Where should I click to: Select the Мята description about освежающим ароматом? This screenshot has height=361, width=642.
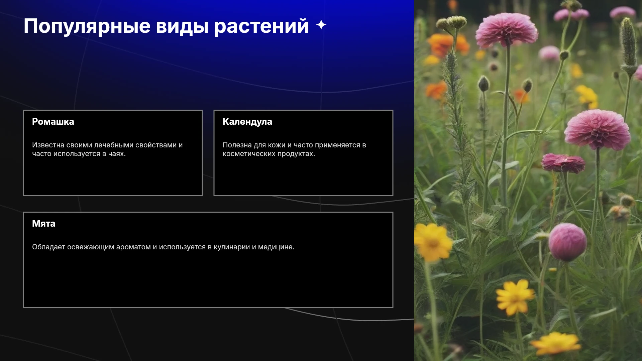point(163,247)
